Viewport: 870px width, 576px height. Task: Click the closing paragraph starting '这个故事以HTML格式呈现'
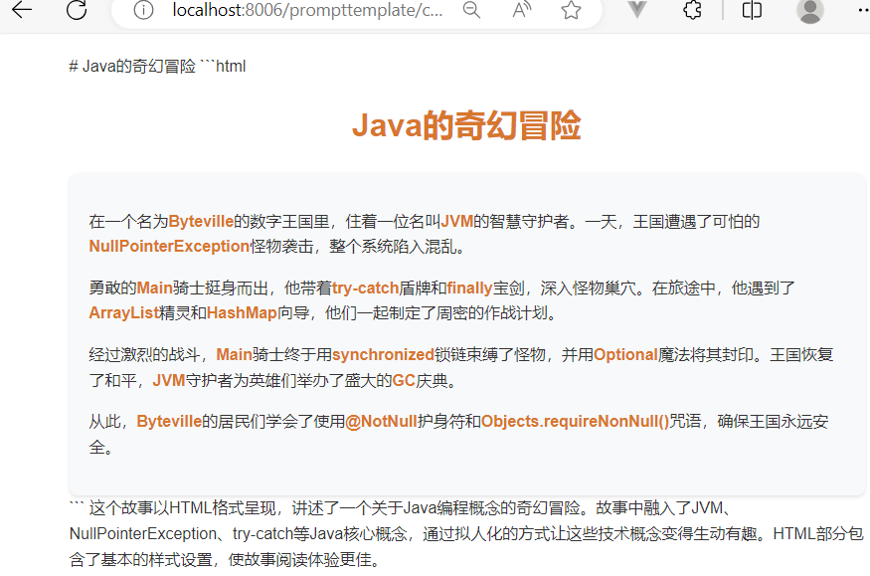(466, 534)
